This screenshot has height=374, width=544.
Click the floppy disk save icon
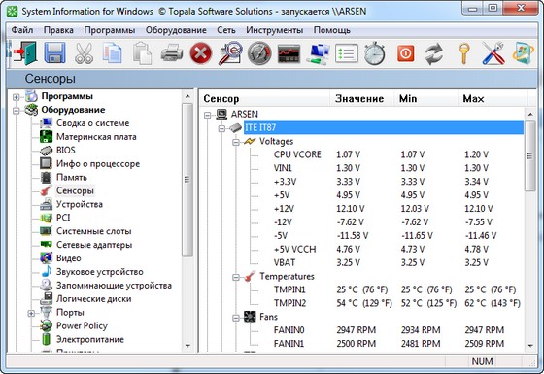[x=54, y=53]
